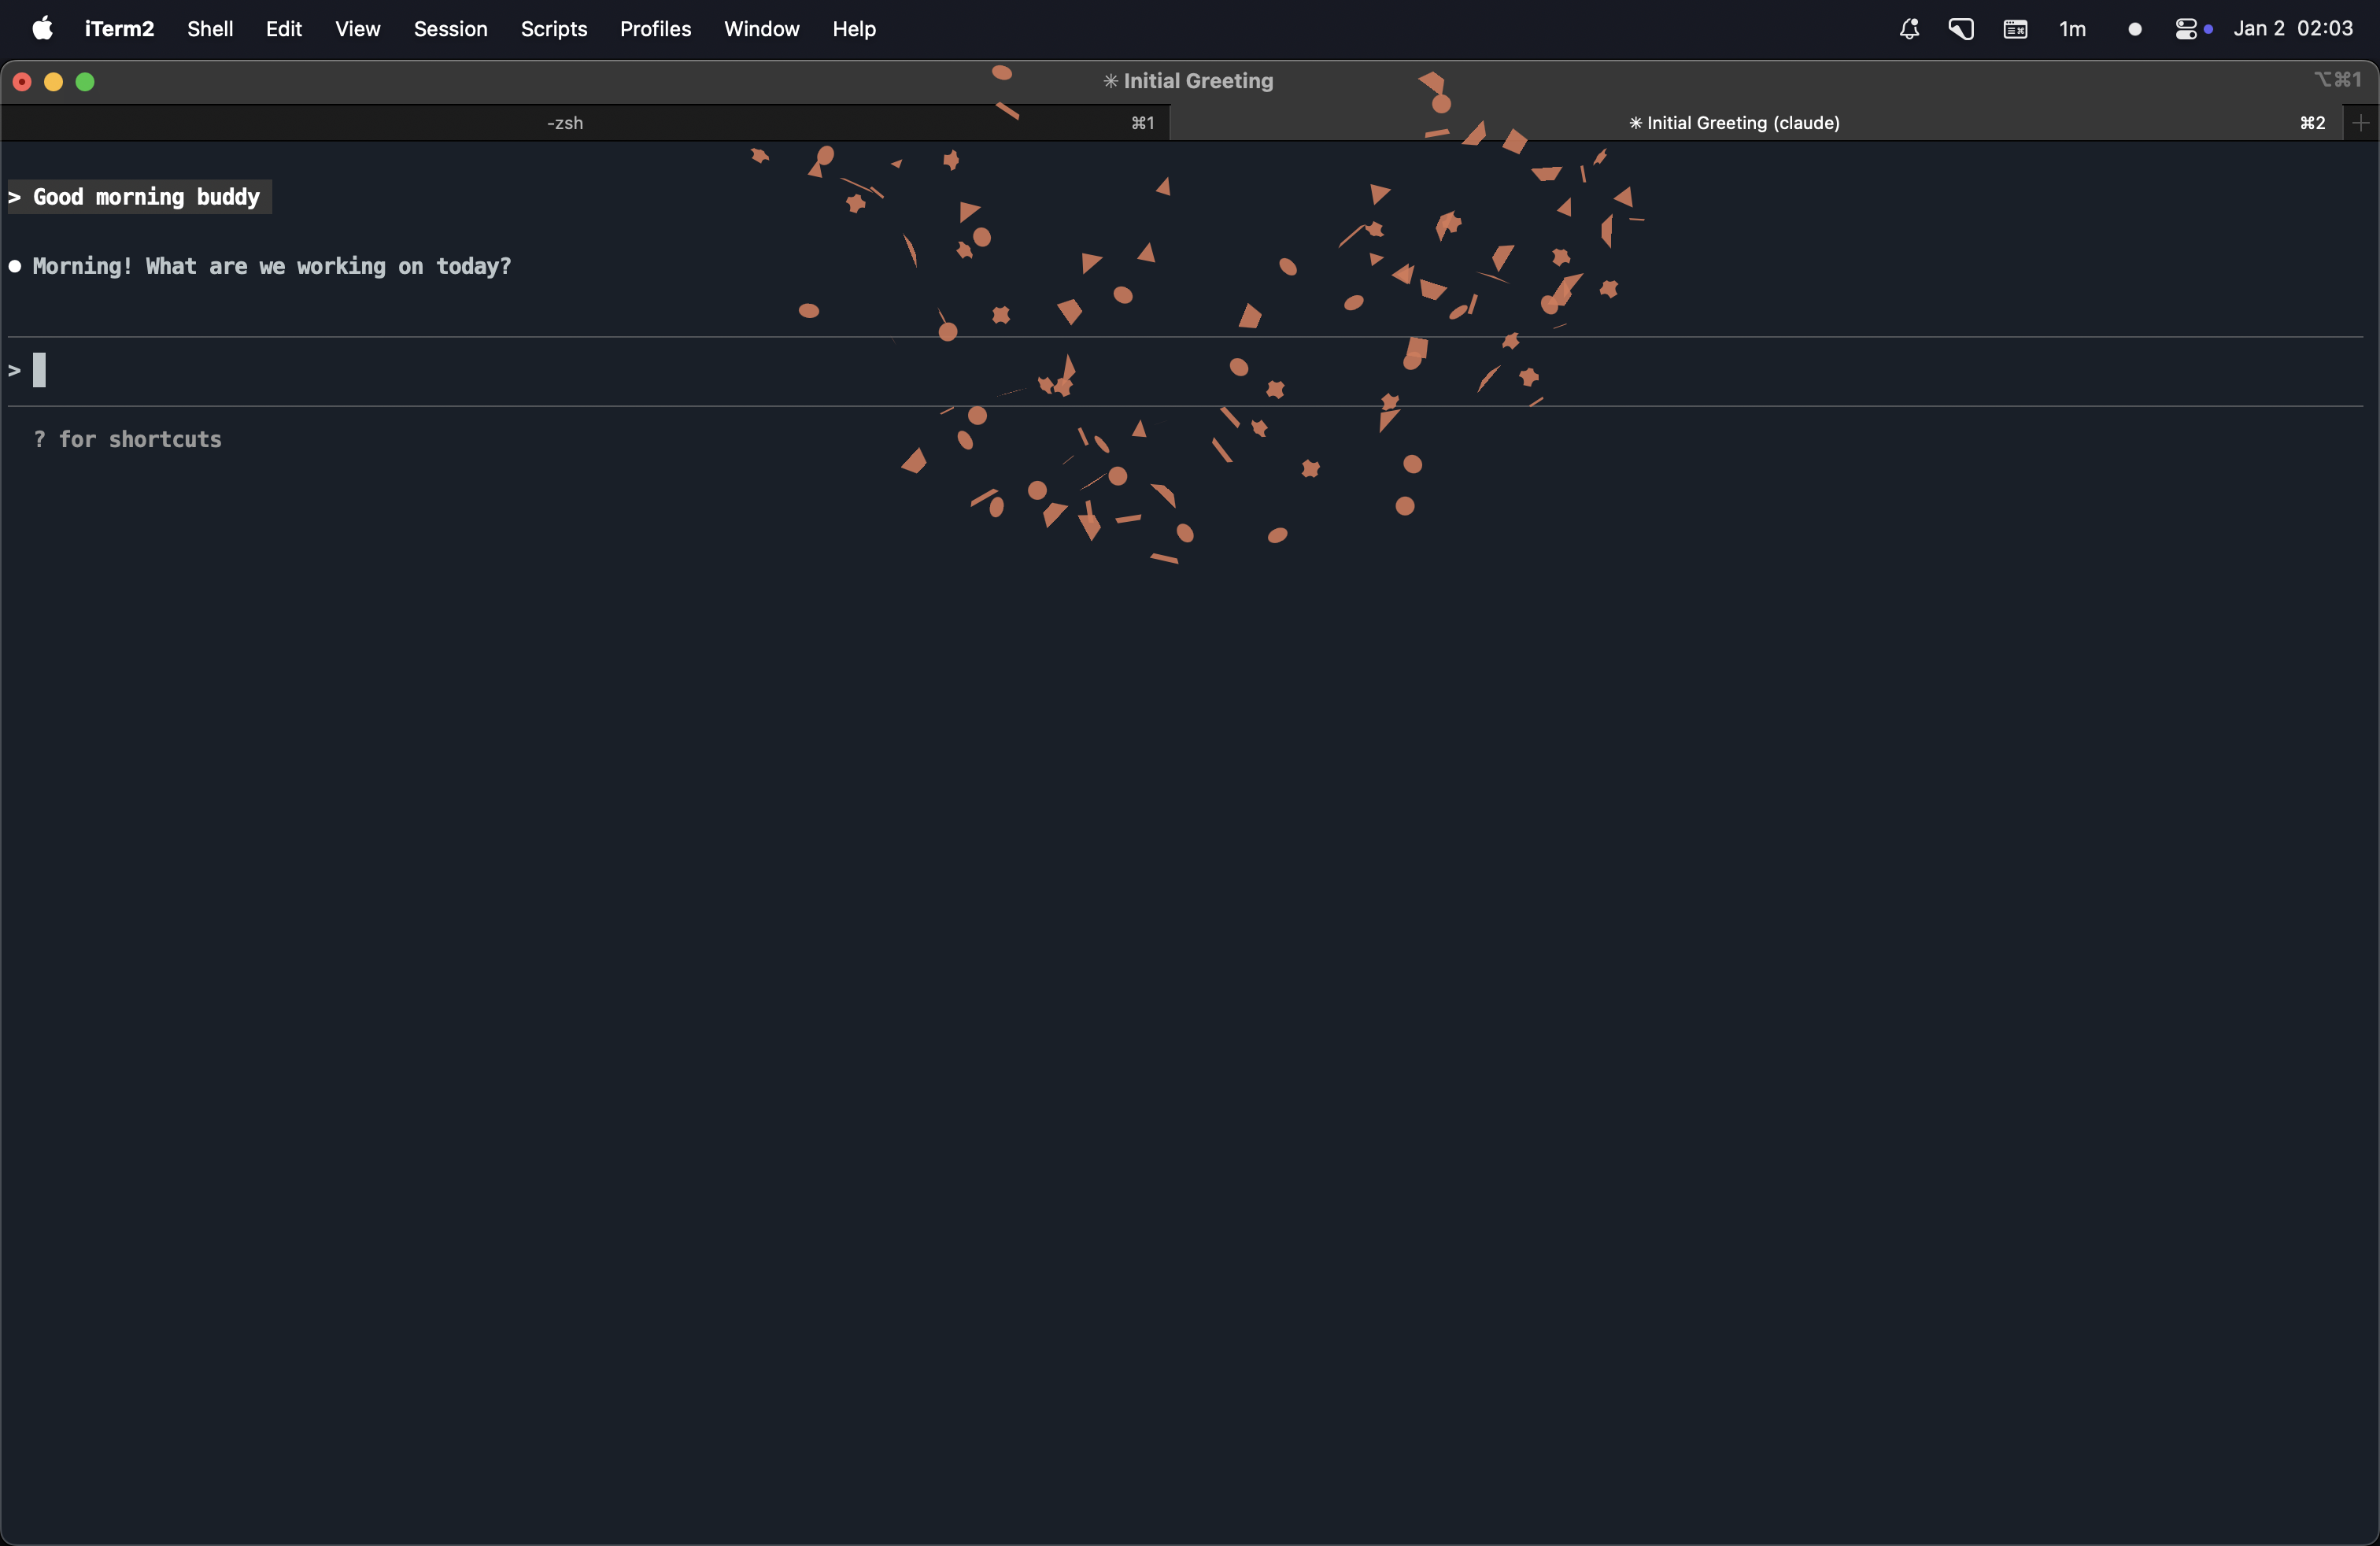Open the Session menu

451,29
